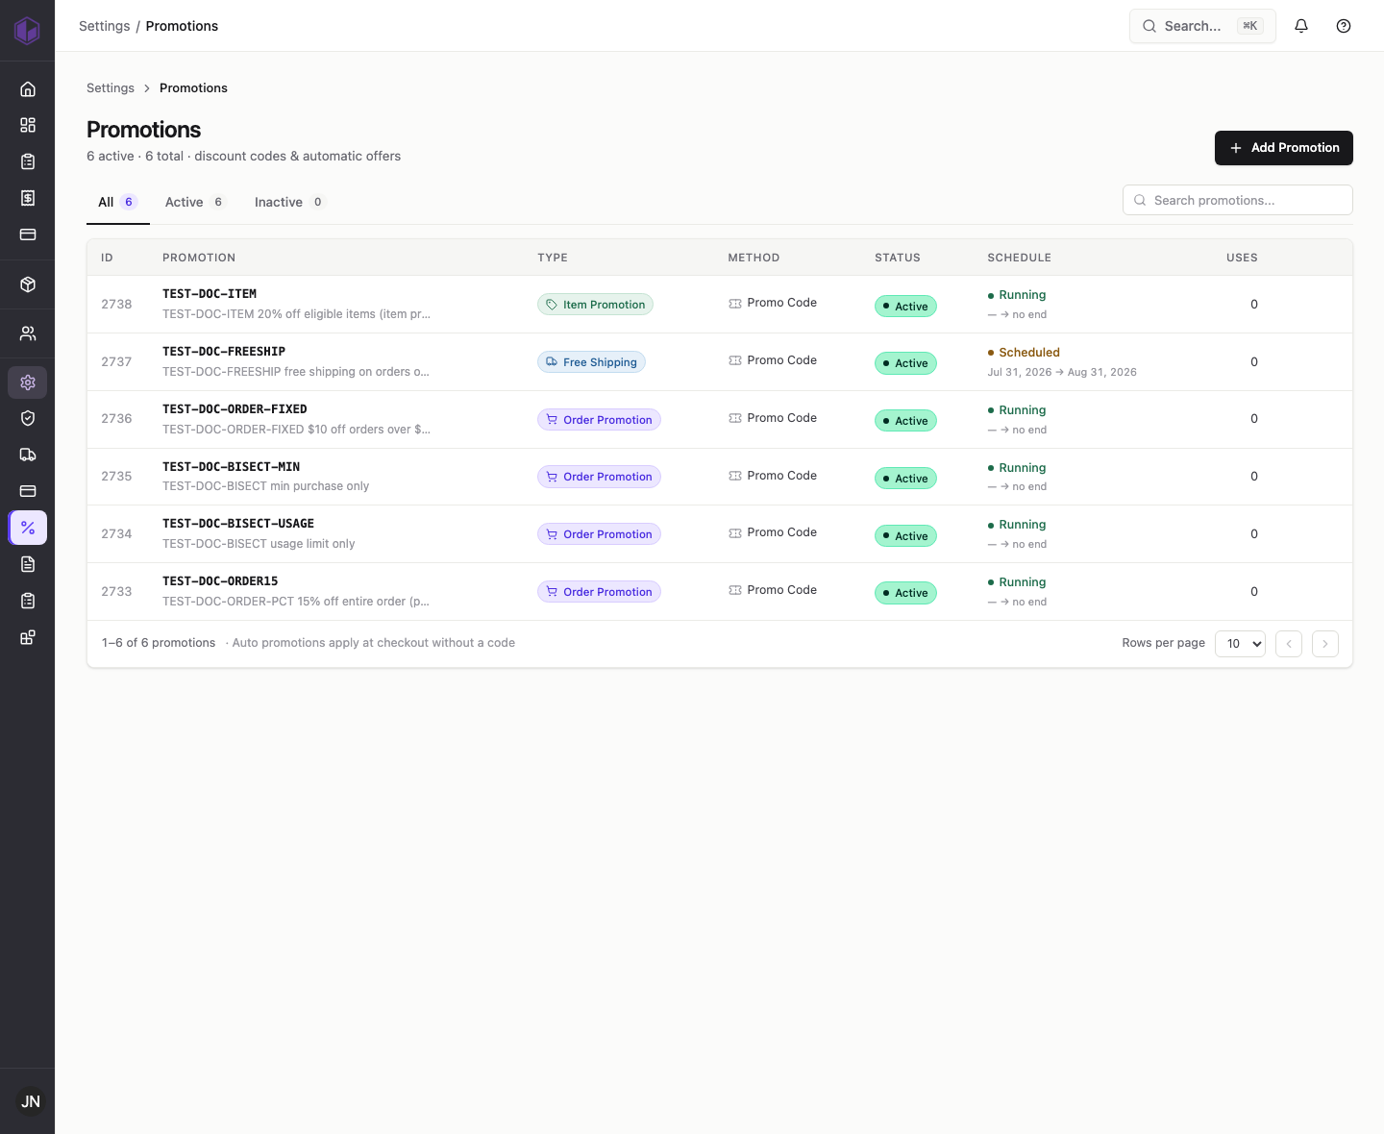The width and height of the screenshot is (1384, 1134).
Task: Open the products box sidebar icon
Action: [28, 284]
